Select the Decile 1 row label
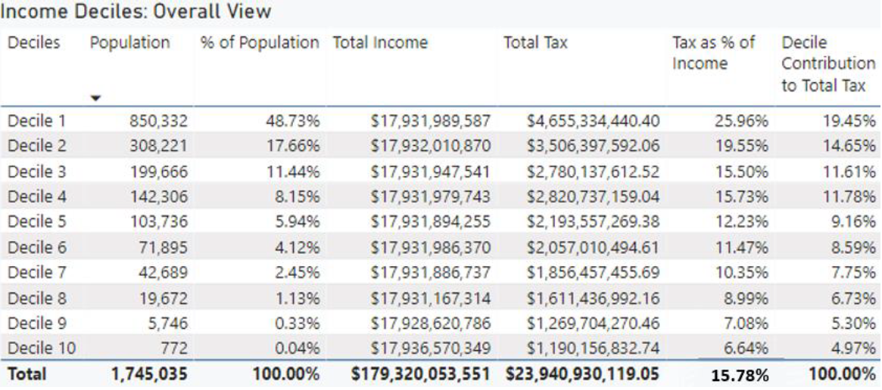 35,121
